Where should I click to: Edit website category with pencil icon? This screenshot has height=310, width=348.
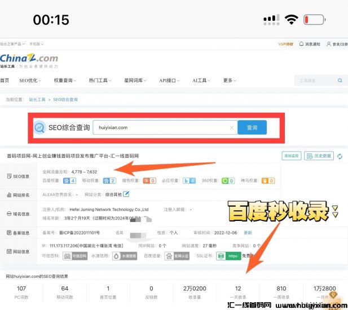tap(126, 194)
